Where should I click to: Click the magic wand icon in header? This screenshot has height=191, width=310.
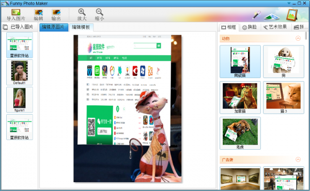257,15
